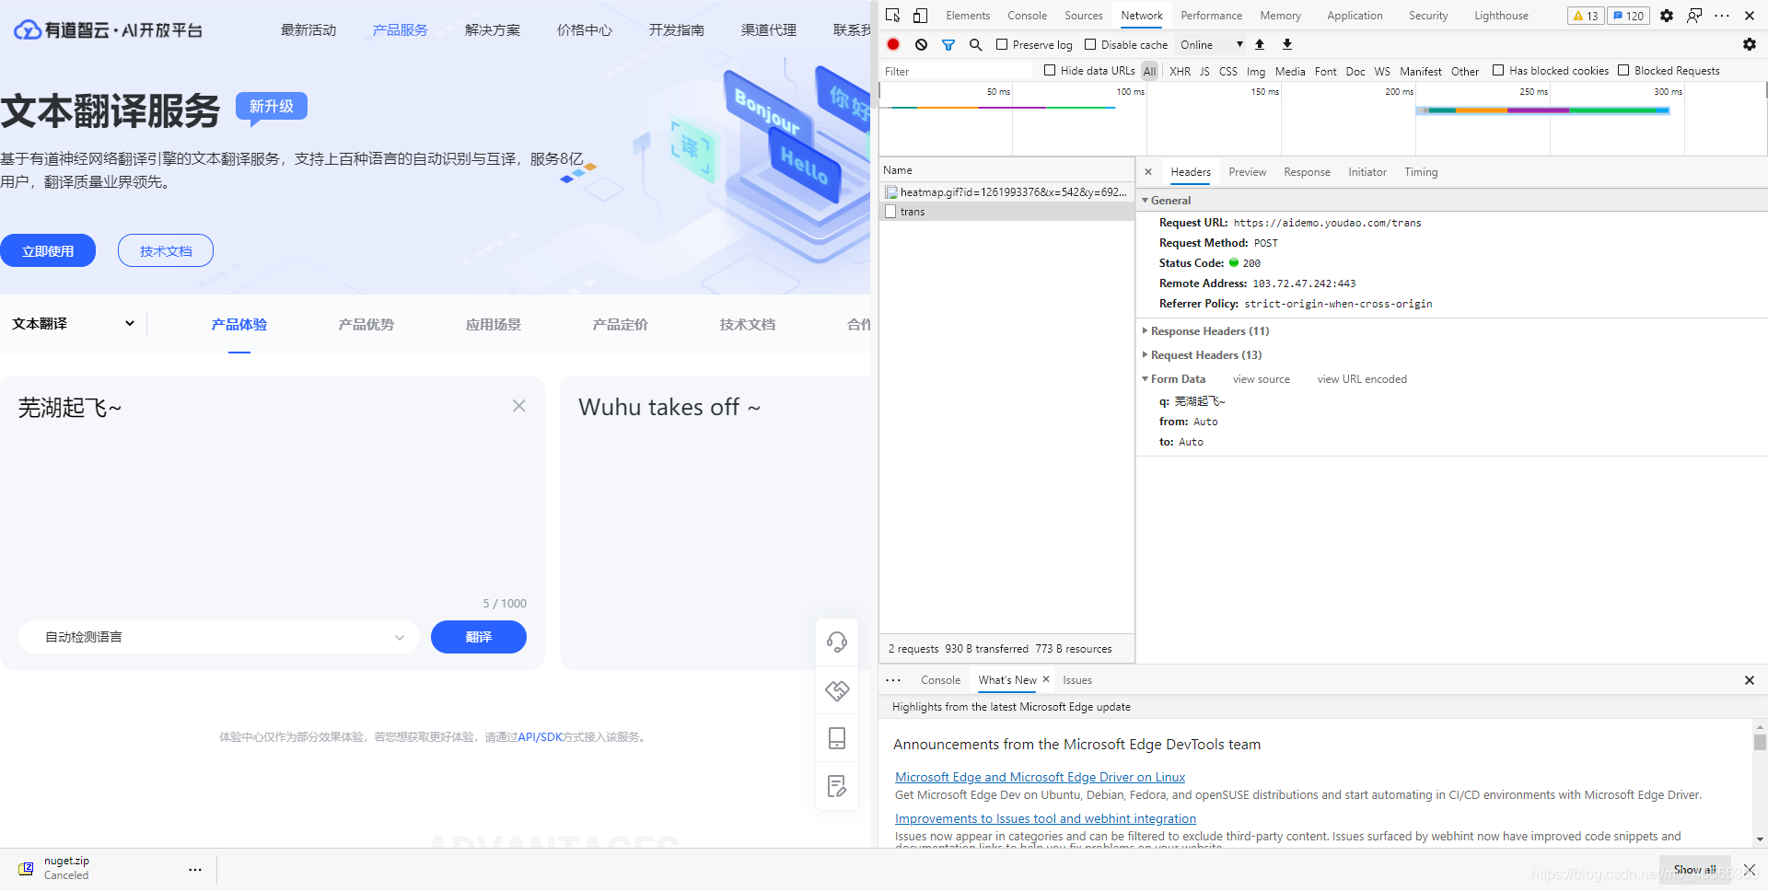Open drawer three-dot menu beside Console
Screen dimensions: 1768x891
(893, 680)
